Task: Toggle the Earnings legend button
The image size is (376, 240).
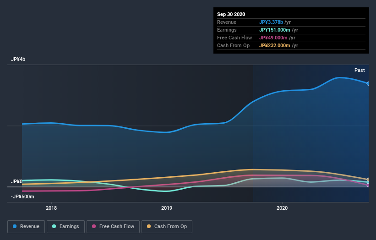Action: click(65, 227)
